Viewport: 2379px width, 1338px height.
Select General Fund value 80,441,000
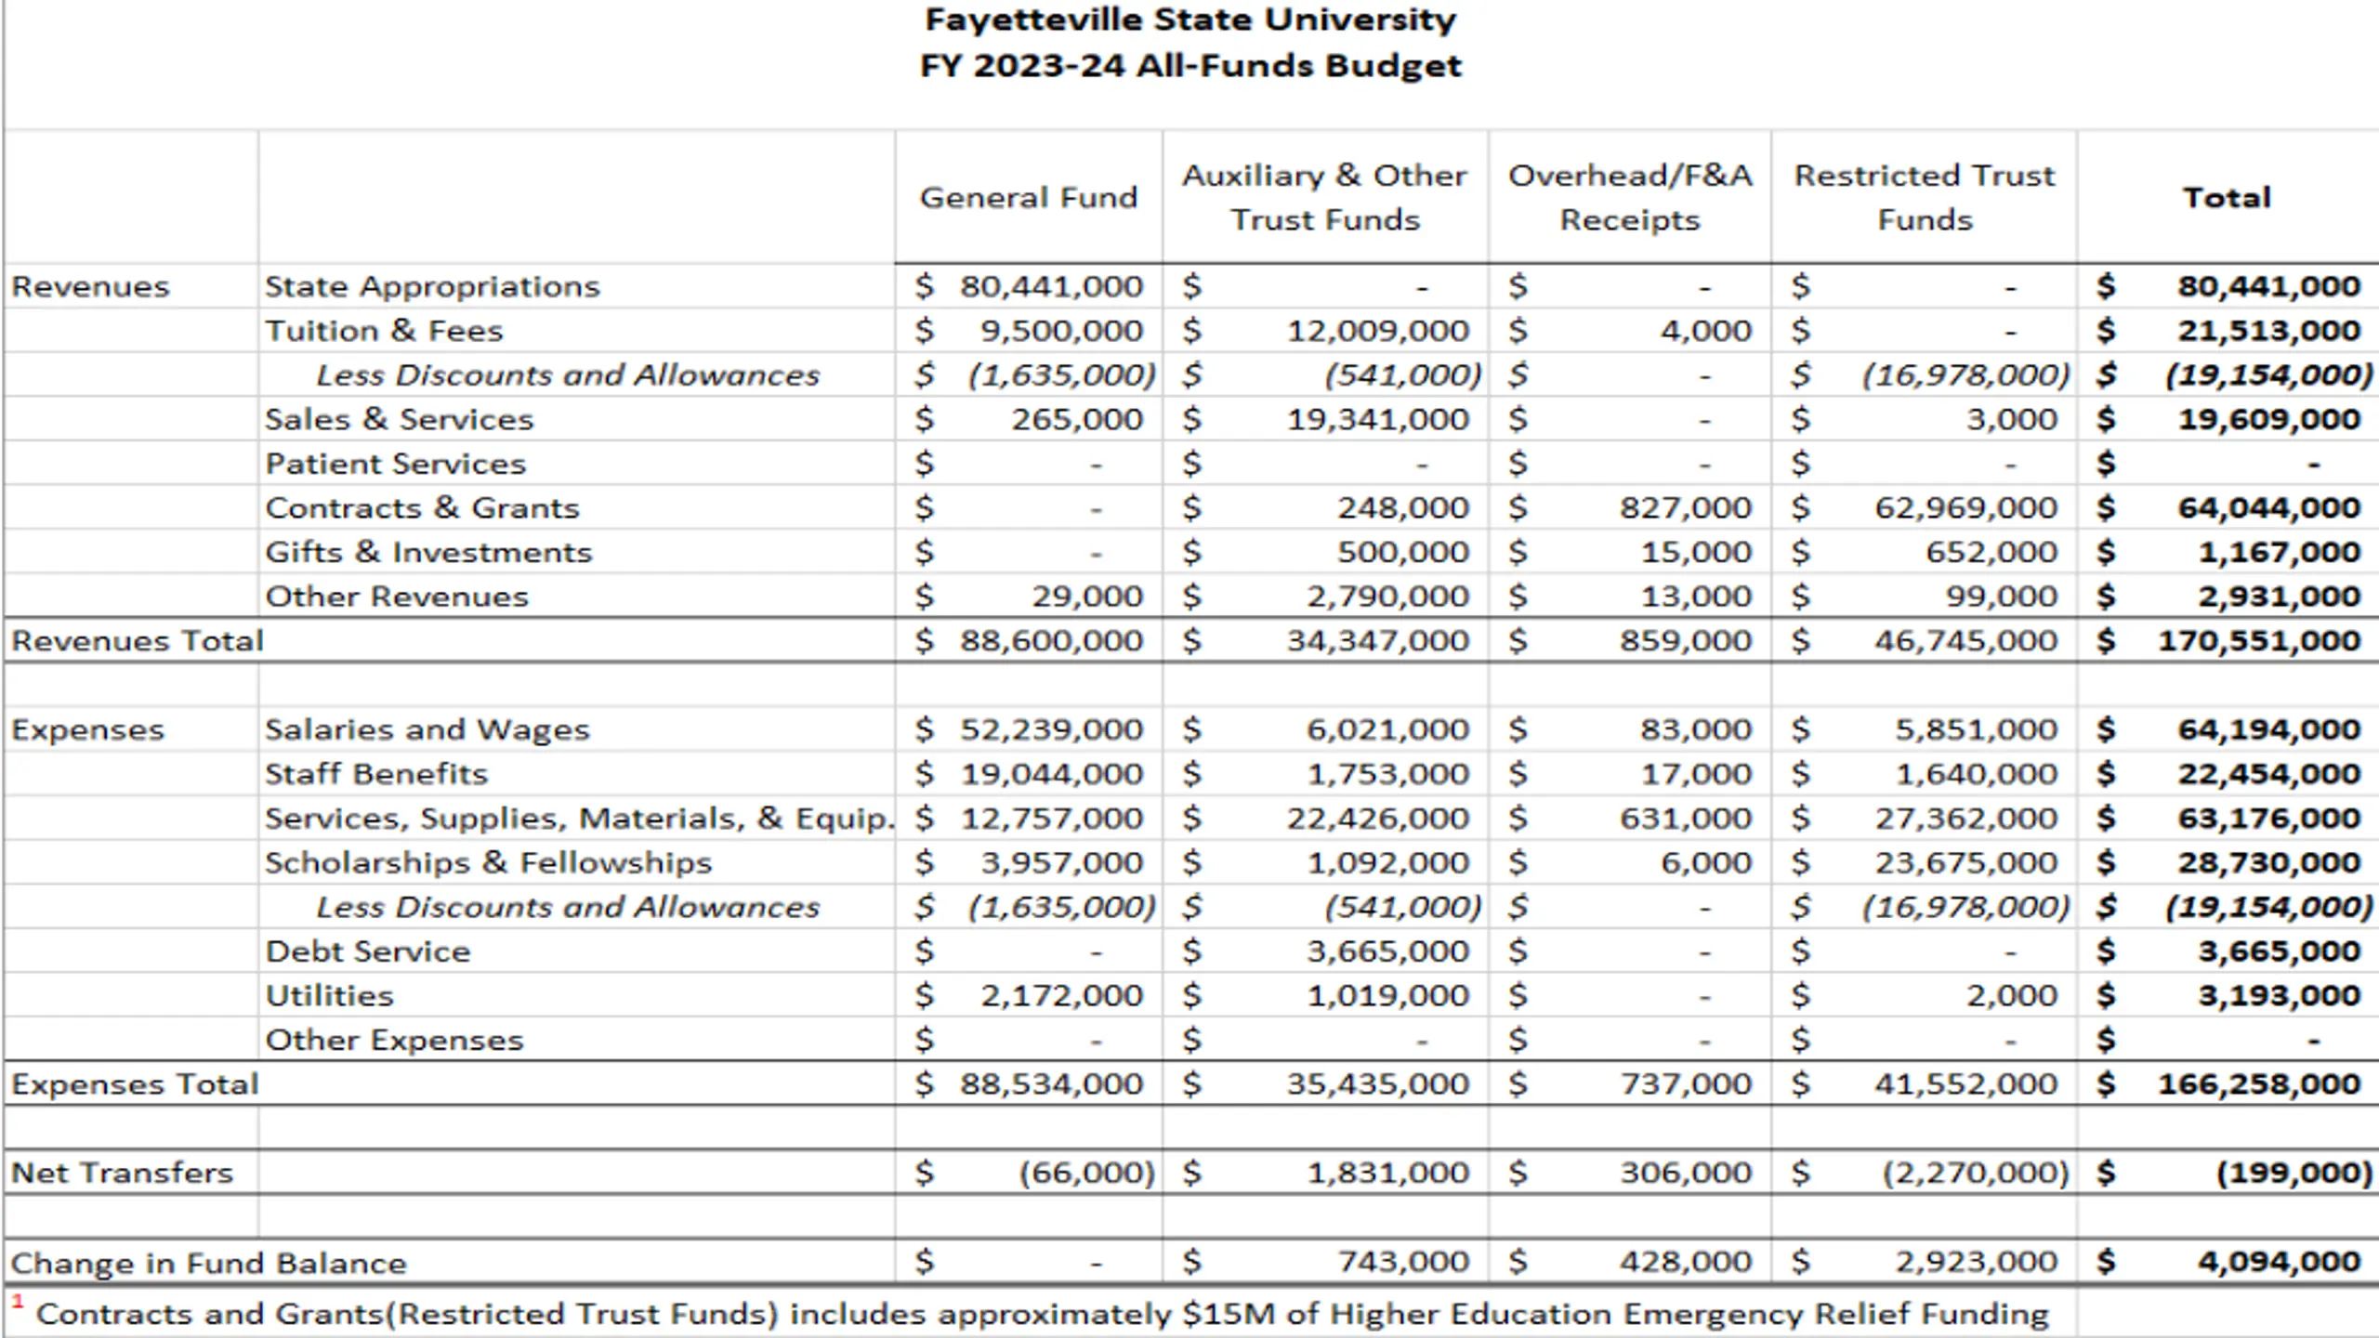1051,286
